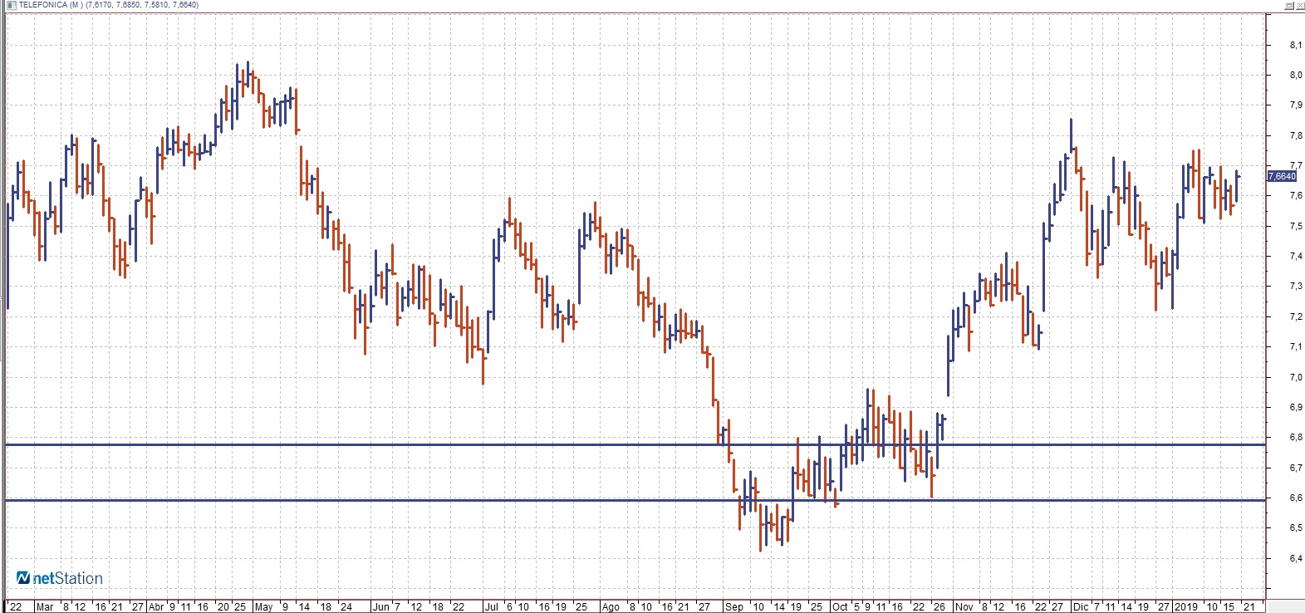Click the Dic label on the date axis
Viewport: 1305px width, 613px height.
coord(1081,607)
